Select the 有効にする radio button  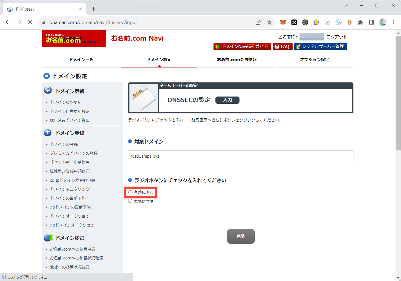[130, 192]
